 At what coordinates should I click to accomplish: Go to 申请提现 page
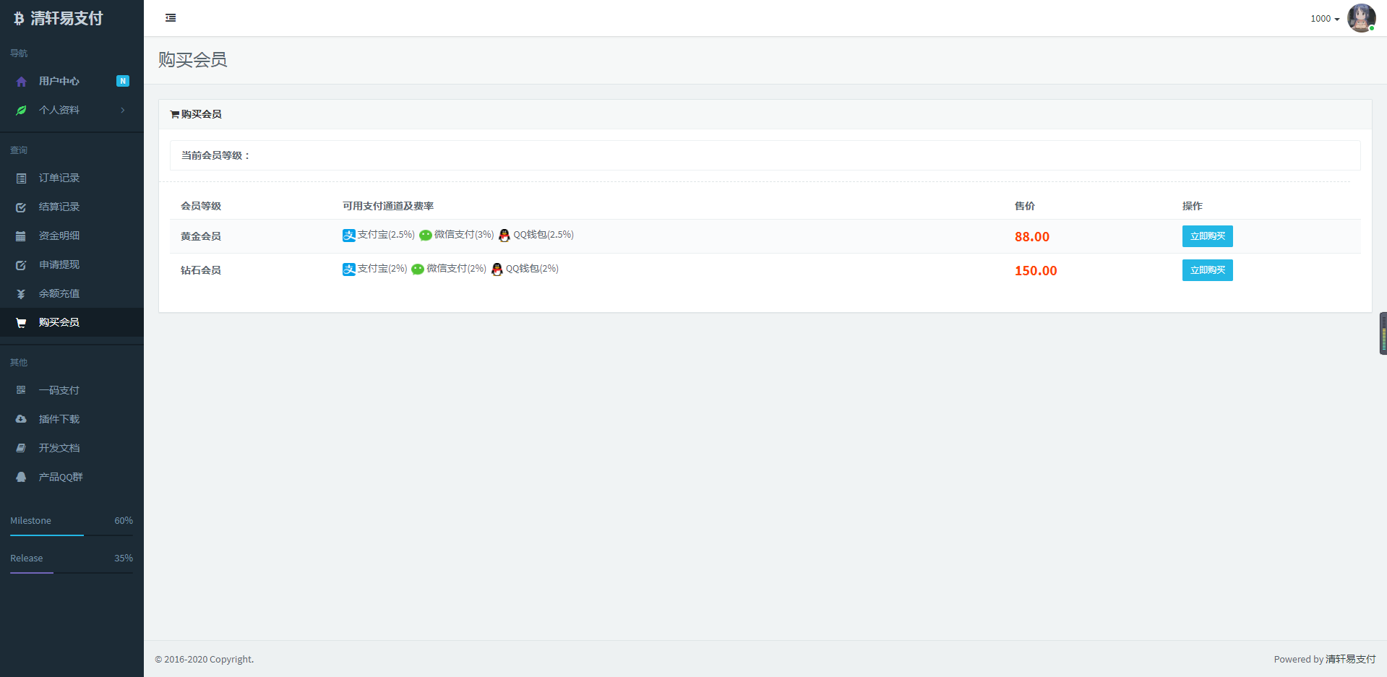point(59,264)
